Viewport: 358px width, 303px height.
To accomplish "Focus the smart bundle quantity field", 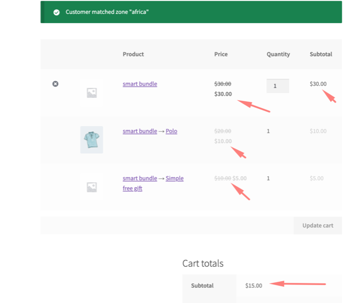I will coord(277,86).
